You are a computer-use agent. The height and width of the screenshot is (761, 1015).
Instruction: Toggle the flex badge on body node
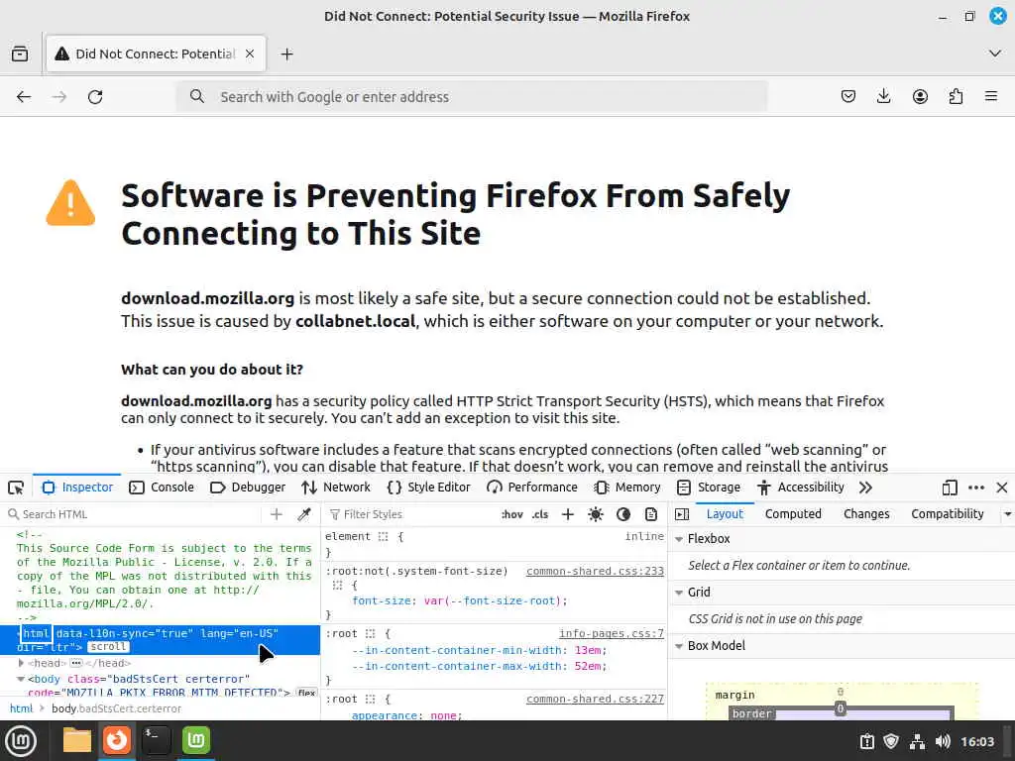[x=307, y=693]
